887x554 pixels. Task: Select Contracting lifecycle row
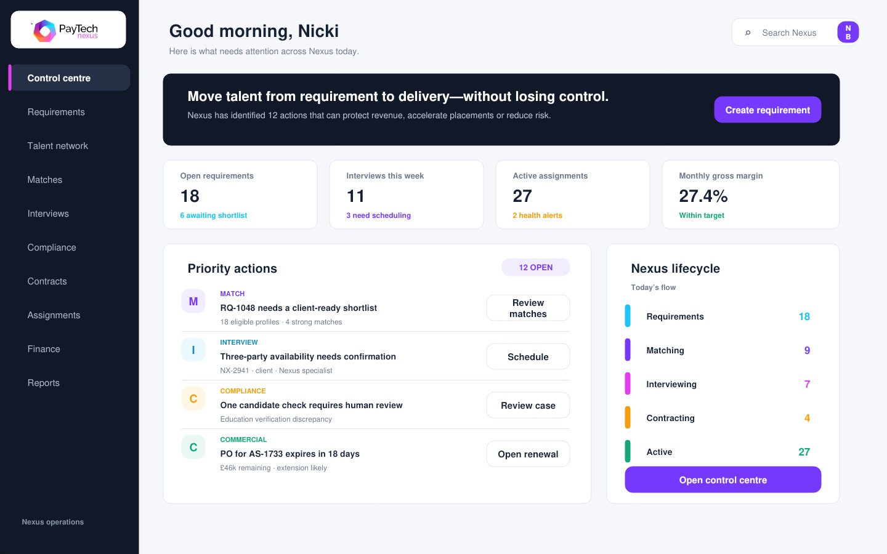[x=723, y=418]
